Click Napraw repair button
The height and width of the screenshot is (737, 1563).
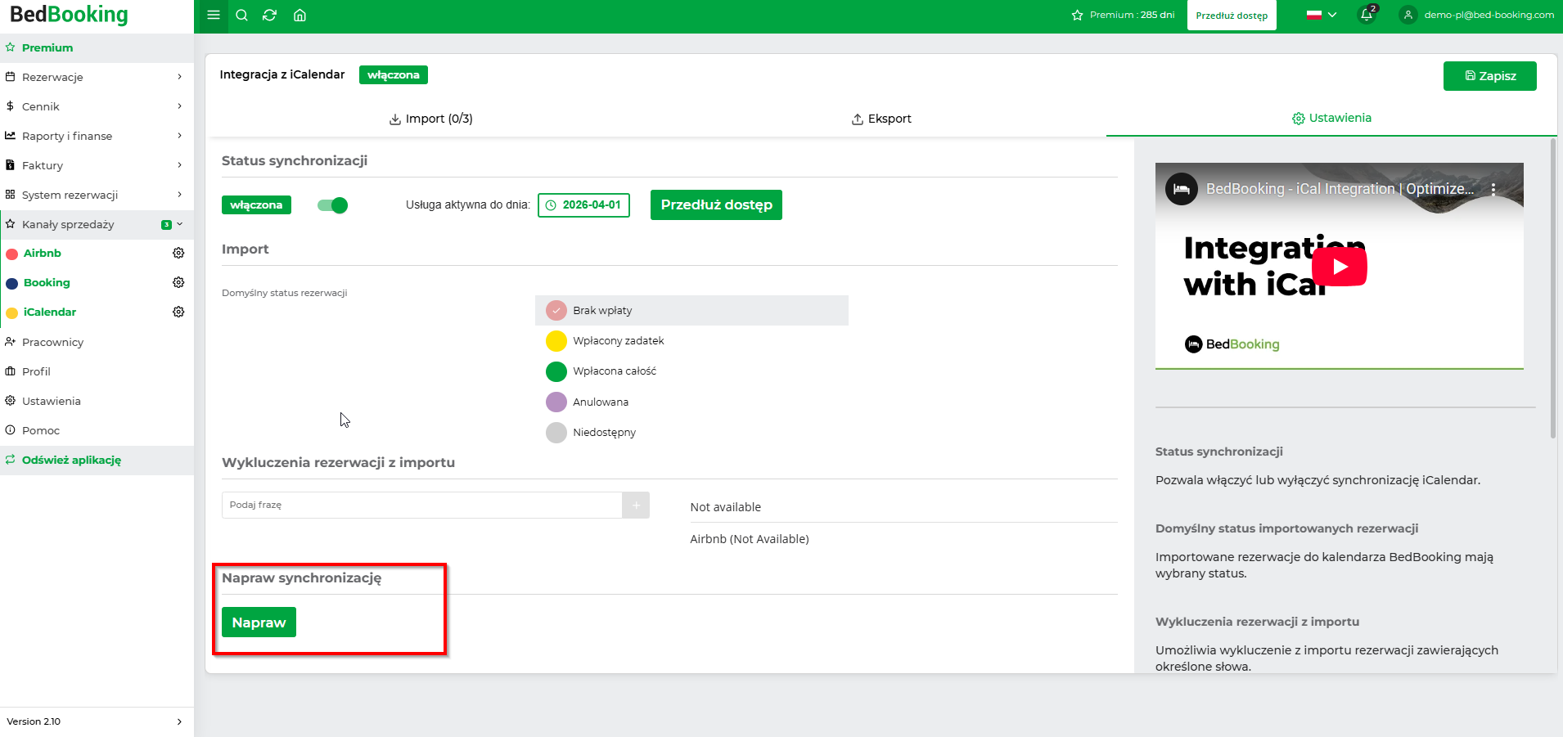(x=259, y=622)
